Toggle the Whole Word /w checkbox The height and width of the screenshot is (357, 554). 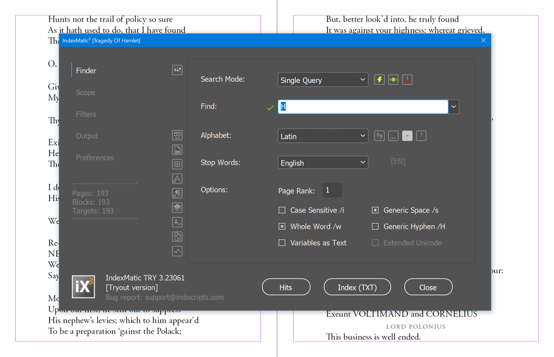[282, 226]
